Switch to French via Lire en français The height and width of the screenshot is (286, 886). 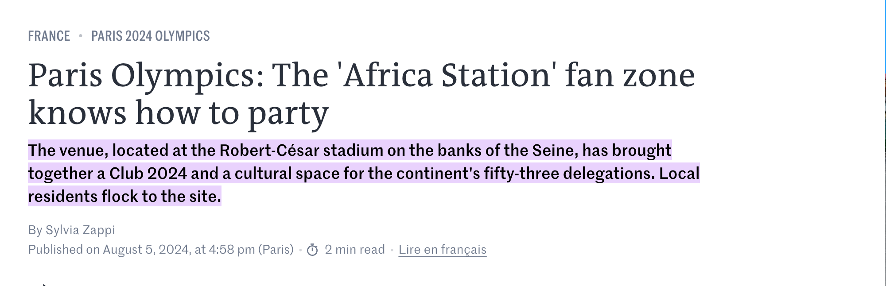(x=442, y=250)
